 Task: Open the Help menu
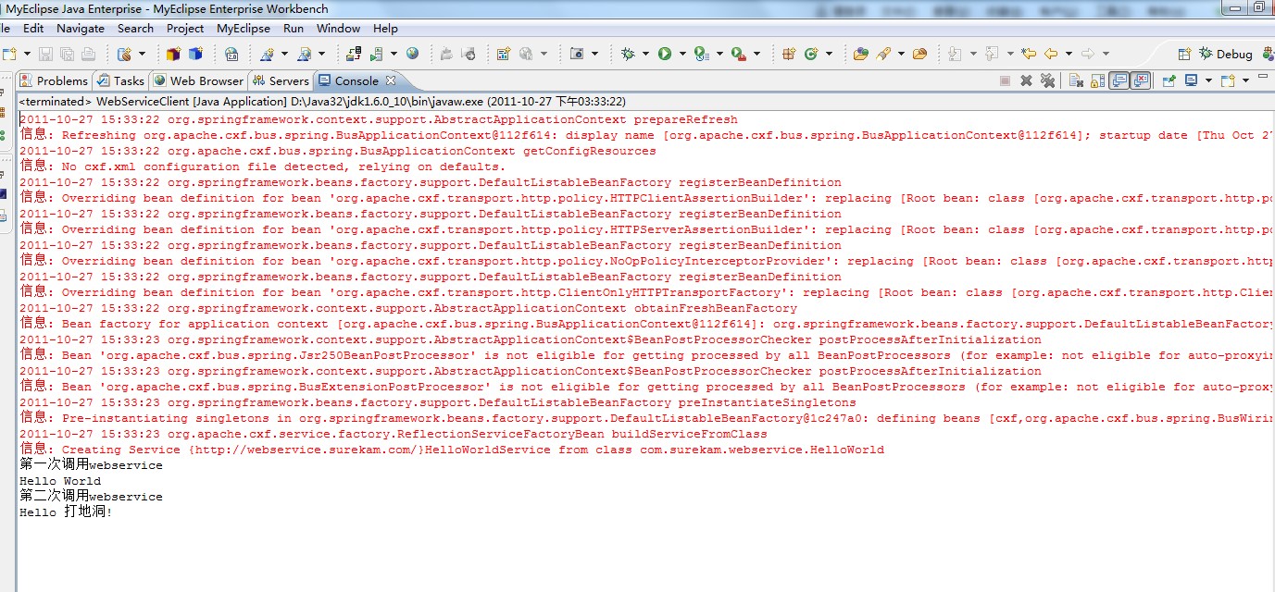coord(385,28)
